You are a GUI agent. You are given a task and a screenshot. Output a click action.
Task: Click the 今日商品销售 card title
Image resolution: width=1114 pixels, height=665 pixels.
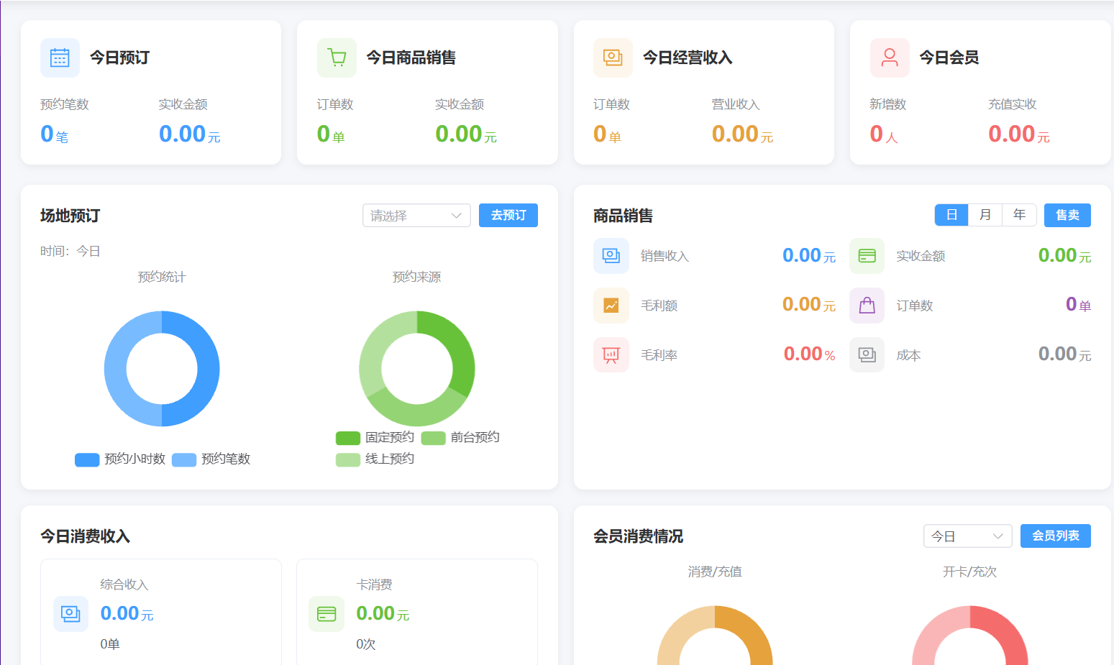tap(411, 58)
